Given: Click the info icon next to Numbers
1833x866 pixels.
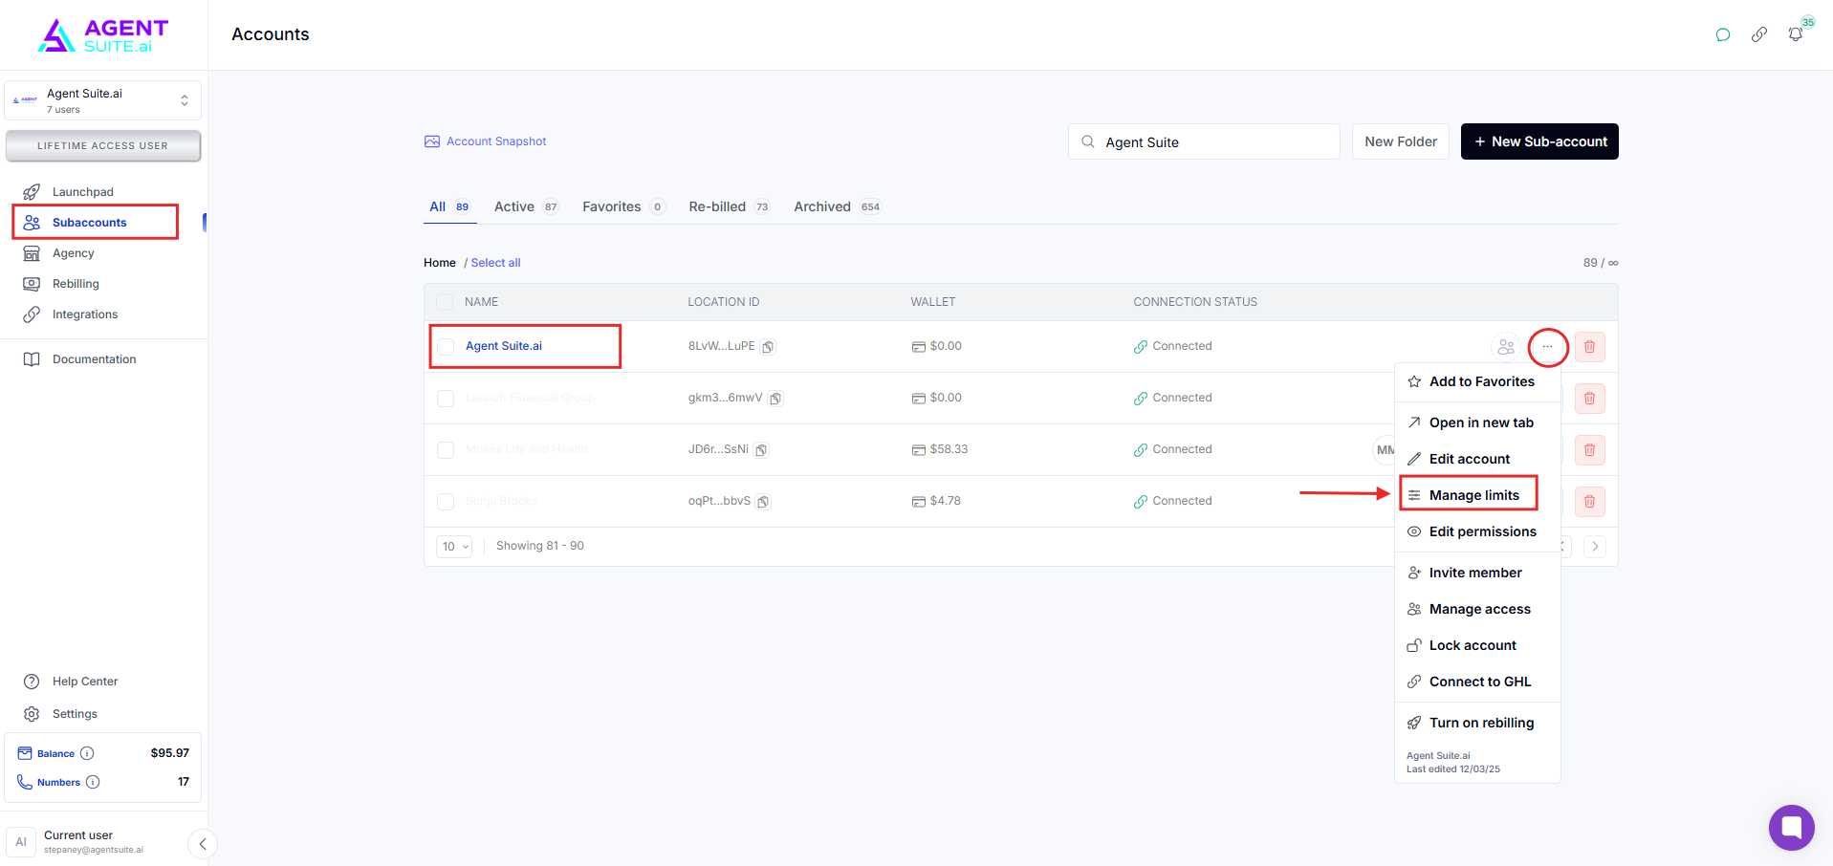Looking at the screenshot, I should pos(93,782).
